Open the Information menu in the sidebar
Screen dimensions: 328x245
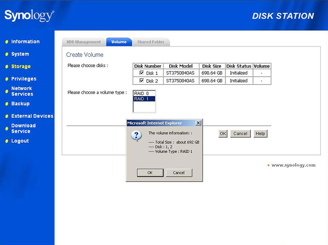click(25, 42)
